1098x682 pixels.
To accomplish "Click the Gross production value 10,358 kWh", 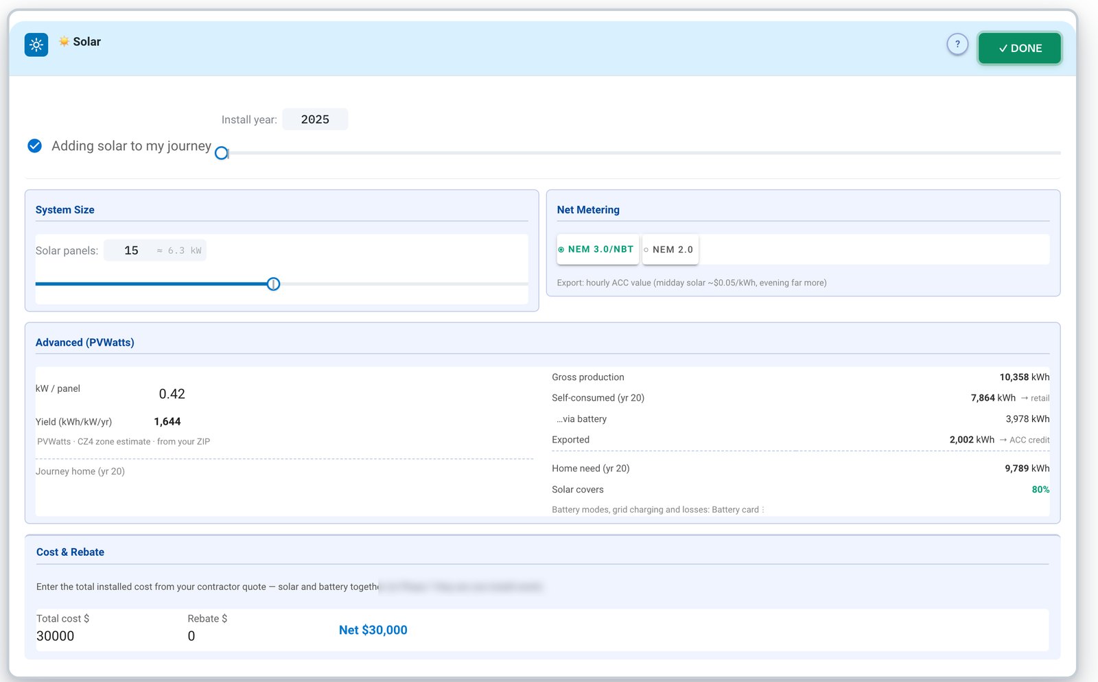I will (x=1025, y=377).
